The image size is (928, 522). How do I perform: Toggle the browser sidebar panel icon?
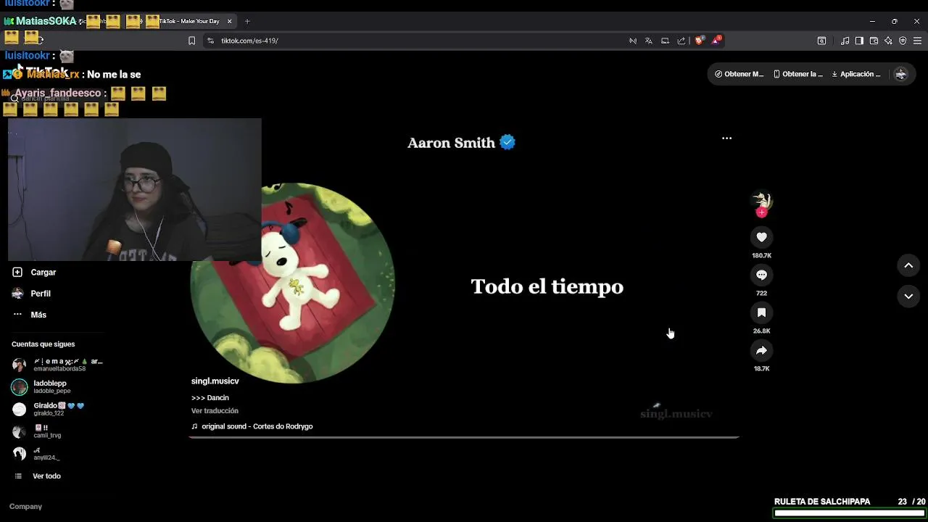point(859,41)
